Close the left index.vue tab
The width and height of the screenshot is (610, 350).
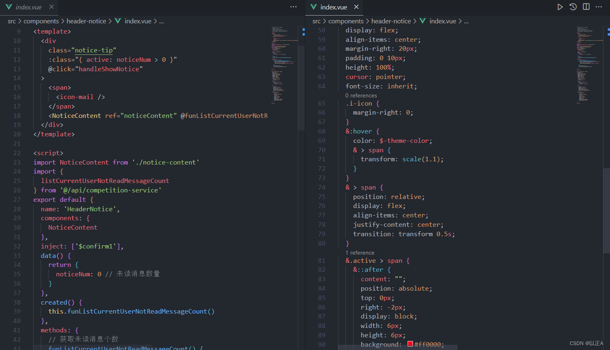(51, 7)
